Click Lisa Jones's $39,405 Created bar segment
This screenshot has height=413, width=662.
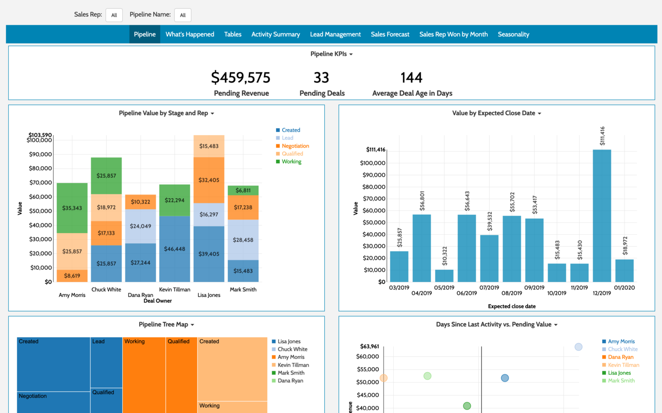coord(209,254)
